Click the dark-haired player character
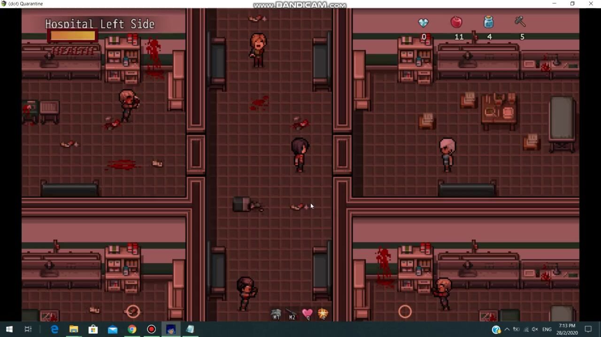Screen dimensions: 601x337 (300, 154)
